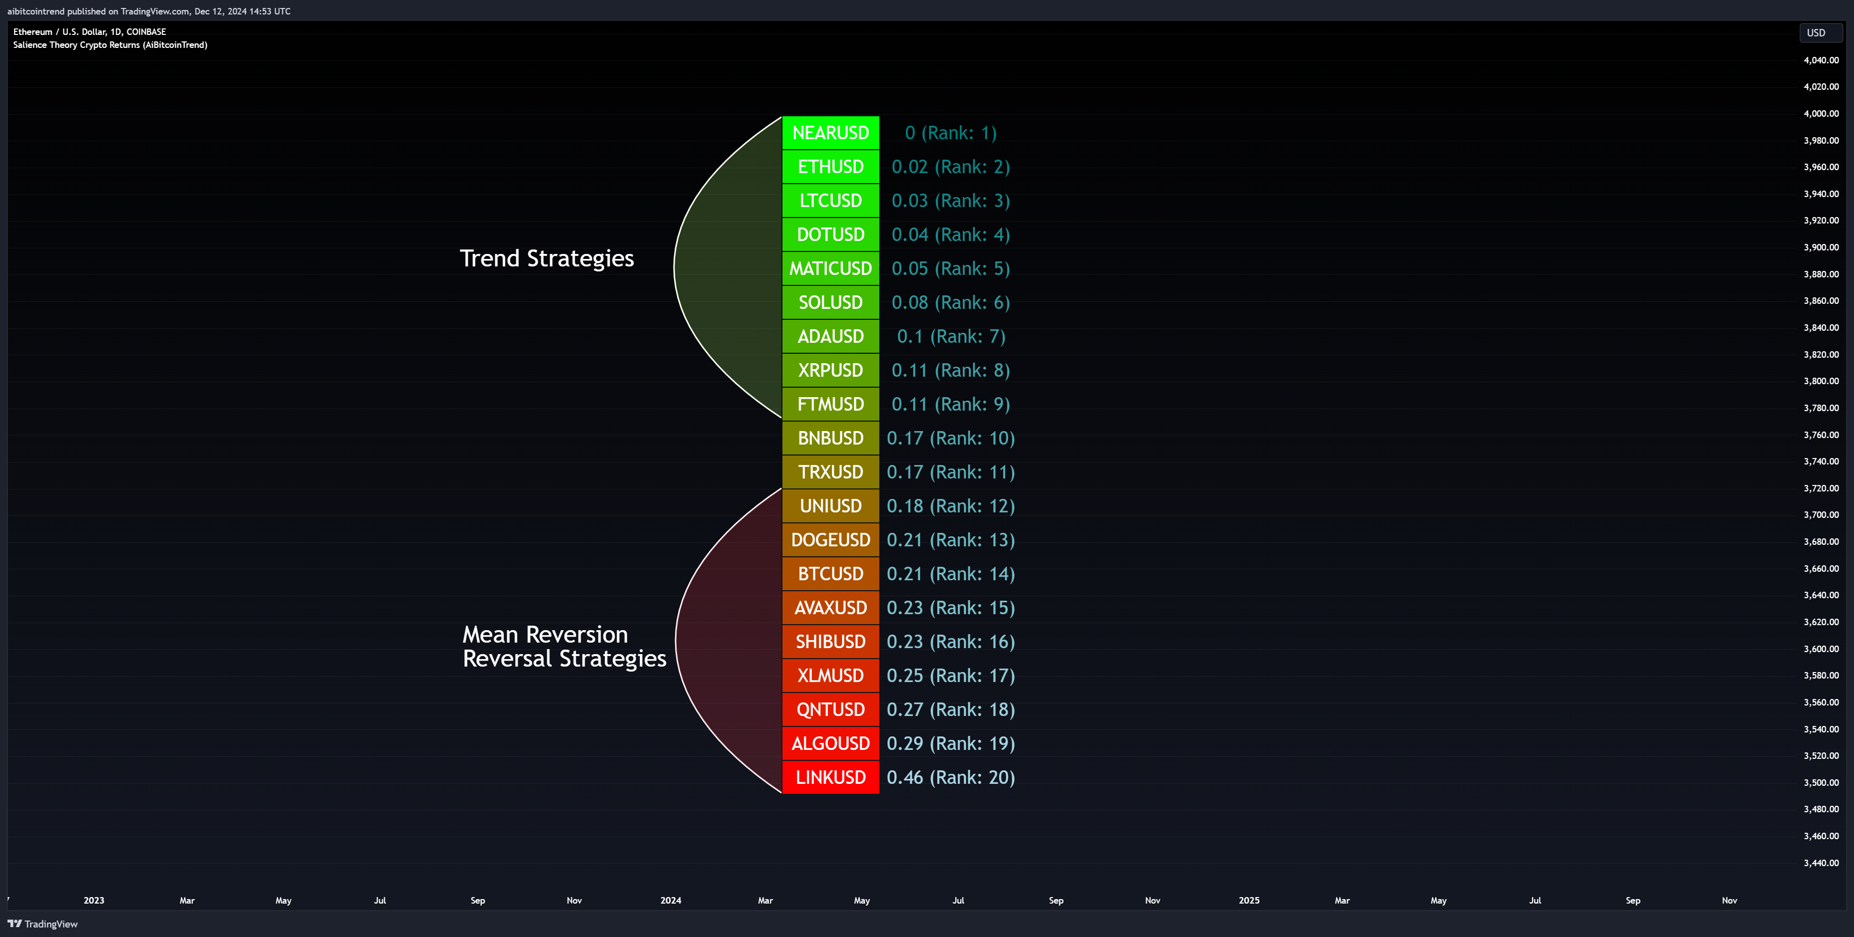This screenshot has height=937, width=1854.
Task: Select the FTMUSD ticker cell
Action: click(x=830, y=404)
